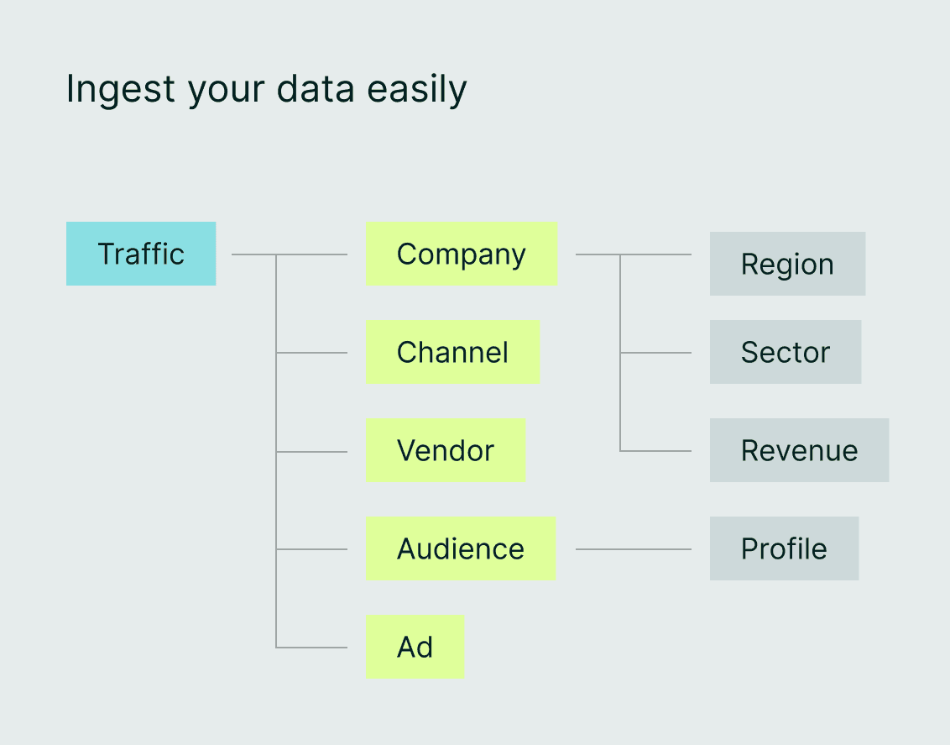
Task: Click the Company node box
Action: [x=461, y=254]
